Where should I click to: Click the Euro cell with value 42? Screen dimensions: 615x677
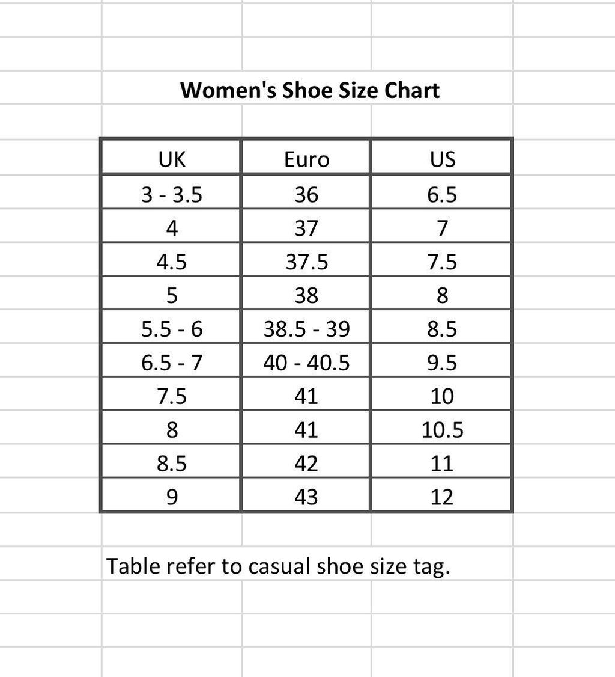pyautogui.click(x=306, y=464)
